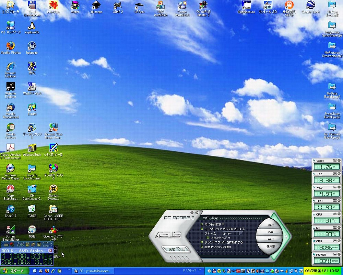Open the Total Commander desktop shortcut

click(32, 9)
